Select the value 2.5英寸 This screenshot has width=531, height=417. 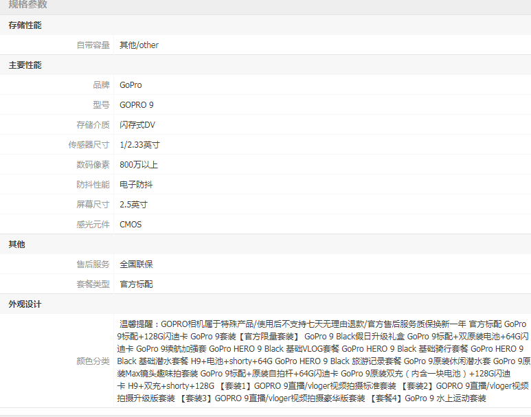tap(133, 205)
